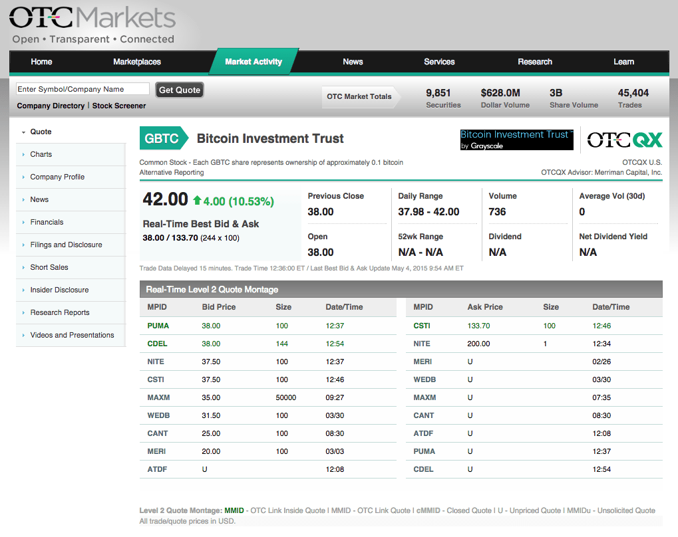The image size is (678, 537).
Task: Click the OTC Markets logo
Action: 92,25
